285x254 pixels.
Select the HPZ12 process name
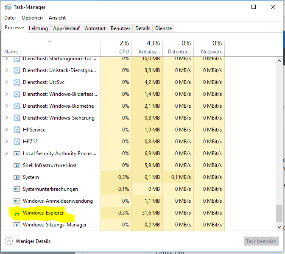(30, 142)
